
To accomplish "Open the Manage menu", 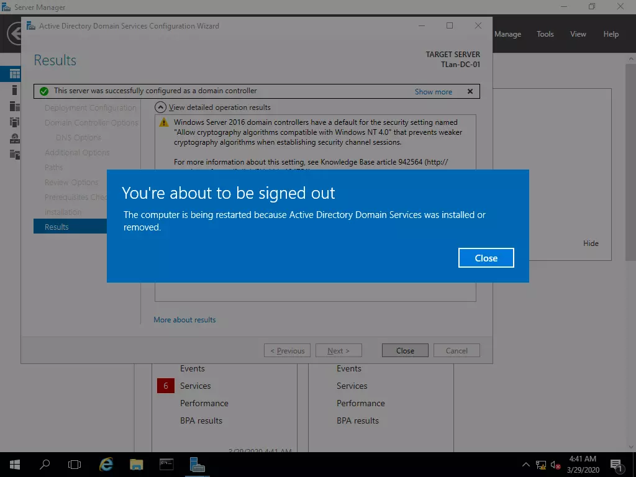I will (507, 34).
